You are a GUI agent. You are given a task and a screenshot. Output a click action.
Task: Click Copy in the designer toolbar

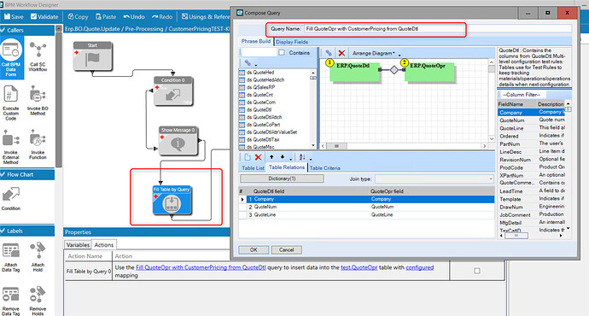[x=78, y=16]
